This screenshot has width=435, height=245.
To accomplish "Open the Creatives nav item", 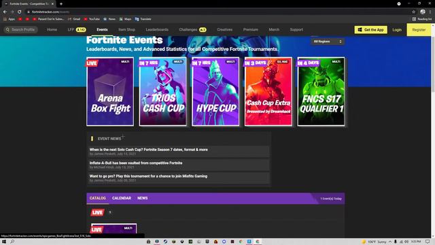I will (225, 30).
